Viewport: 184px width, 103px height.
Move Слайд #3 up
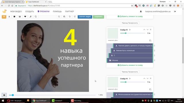coord(144,30)
